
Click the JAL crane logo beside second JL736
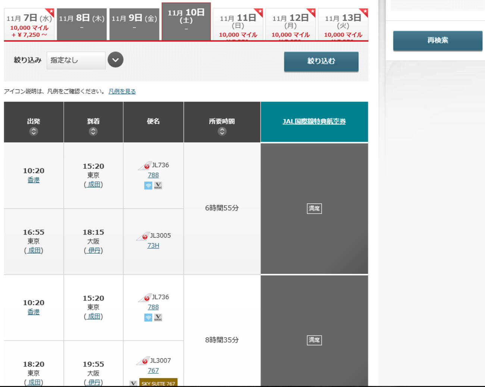tap(145, 298)
